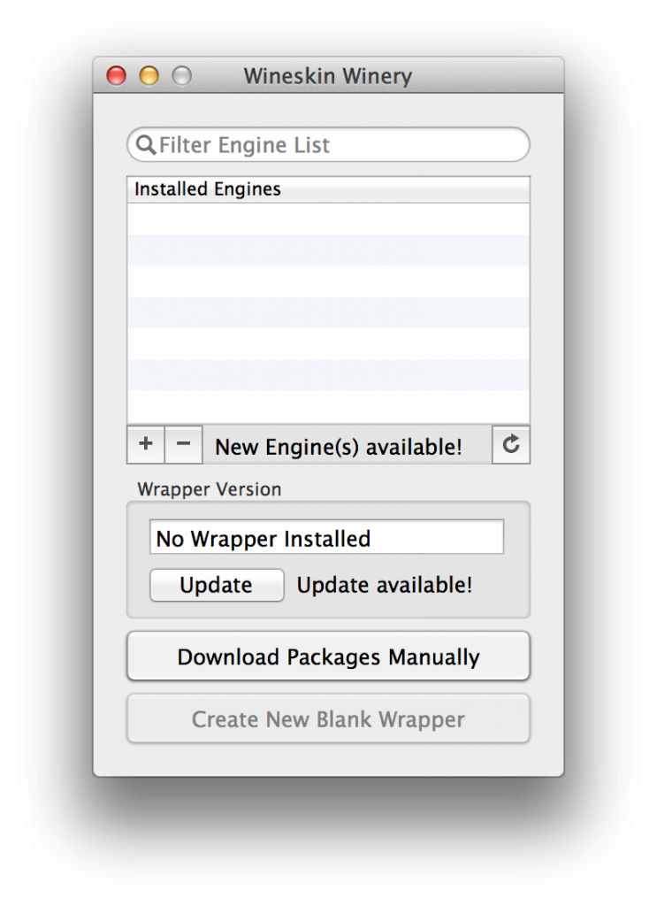
Task: Click the New Engine(s) available! label
Action: point(339,447)
